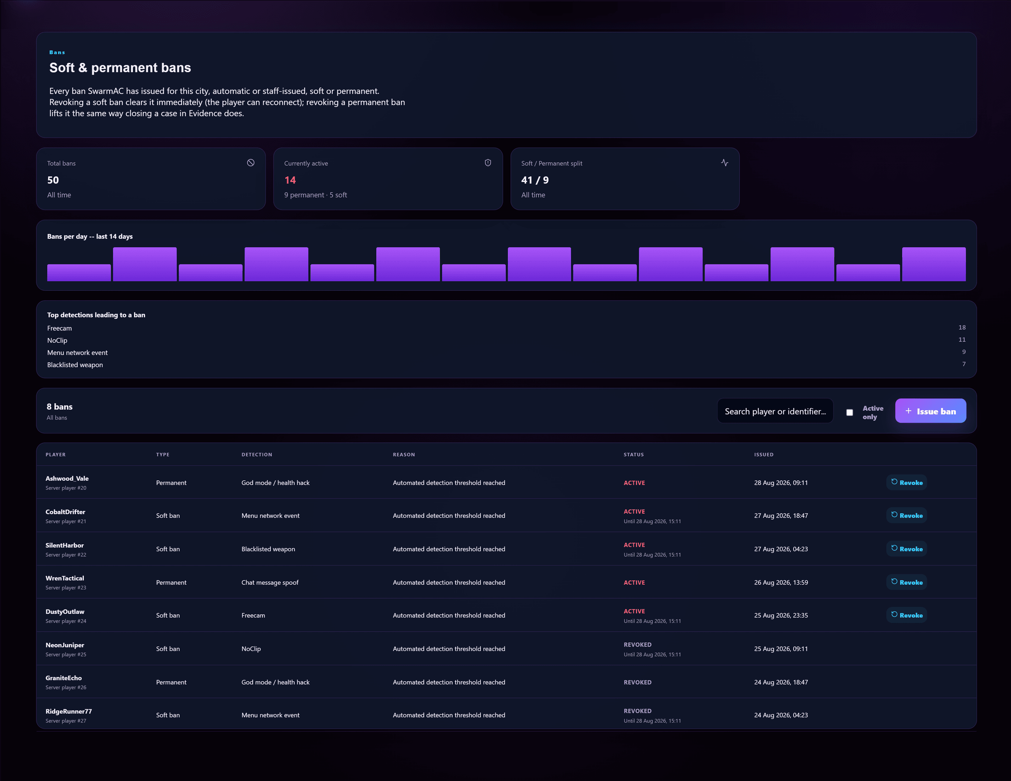Click the Freecam count 18
Screen dimensions: 1011x781
tap(962, 327)
